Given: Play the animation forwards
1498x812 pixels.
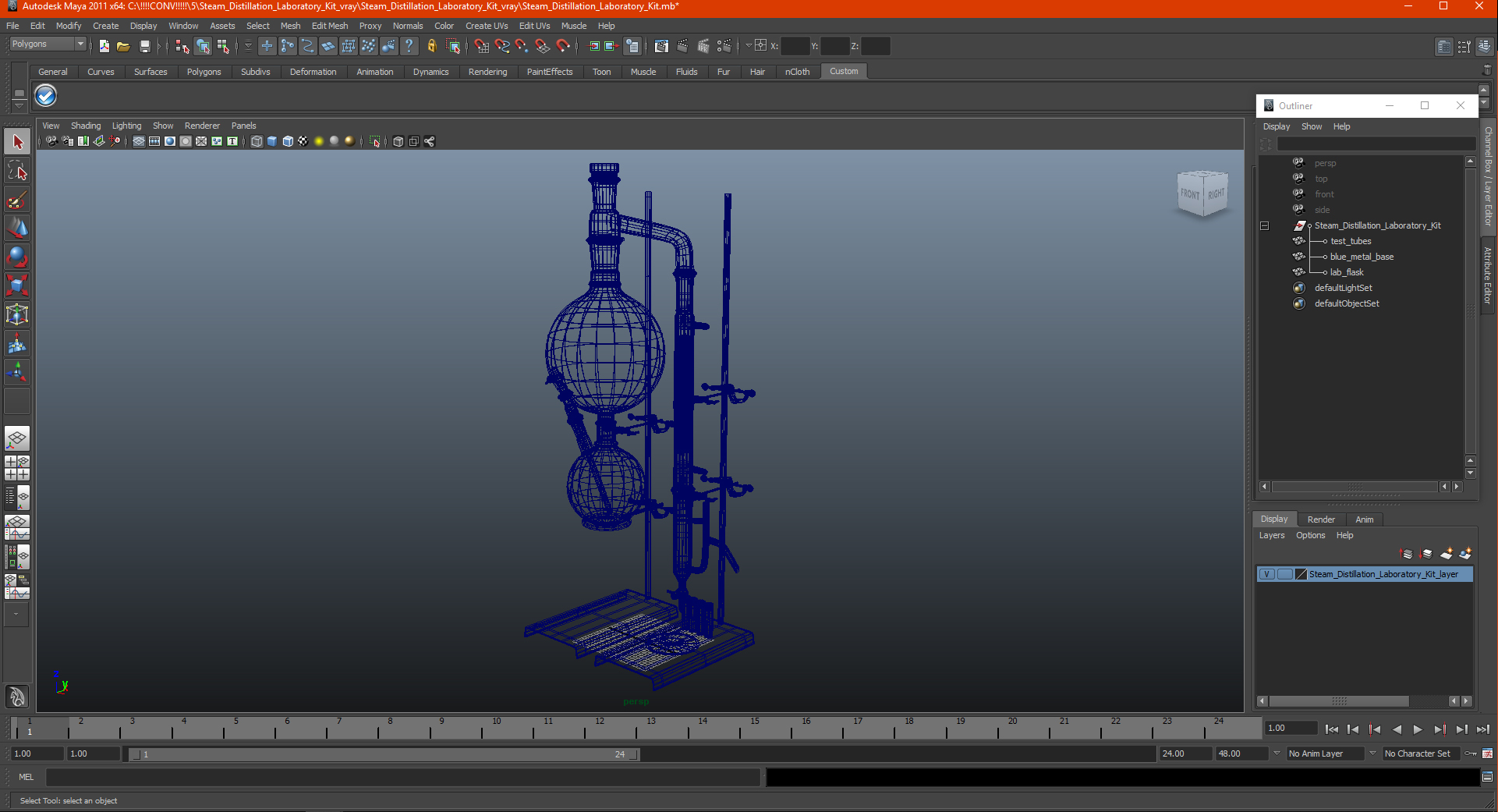Looking at the screenshot, I should click(1418, 729).
